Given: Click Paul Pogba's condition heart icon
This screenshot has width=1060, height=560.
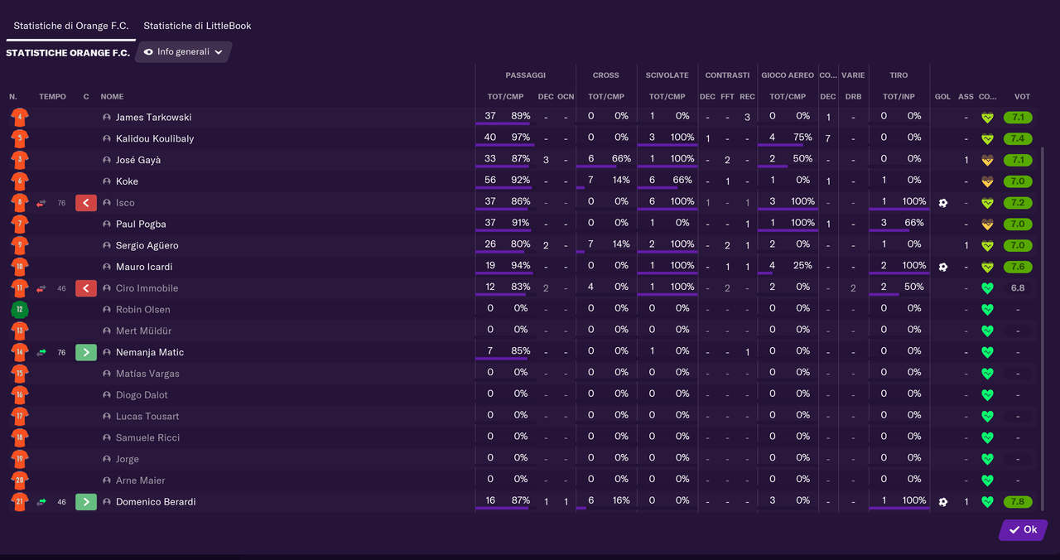Looking at the screenshot, I should click(x=987, y=224).
